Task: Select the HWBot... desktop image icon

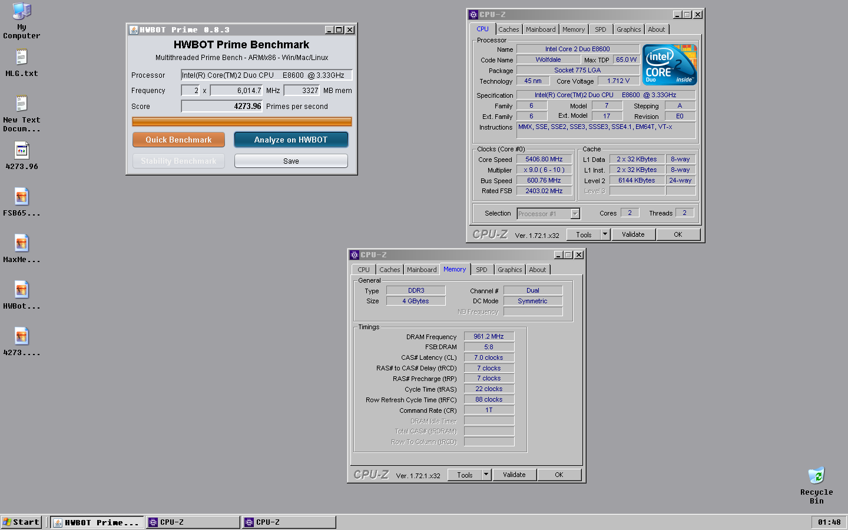Action: (22, 295)
